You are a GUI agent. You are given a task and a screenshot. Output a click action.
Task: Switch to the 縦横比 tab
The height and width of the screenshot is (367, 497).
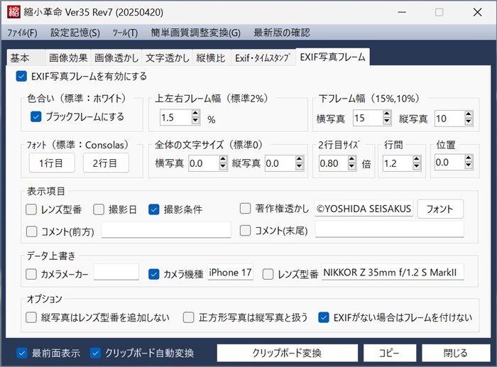211,58
